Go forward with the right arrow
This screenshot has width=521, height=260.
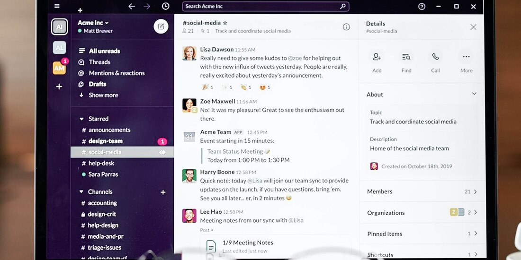[147, 6]
